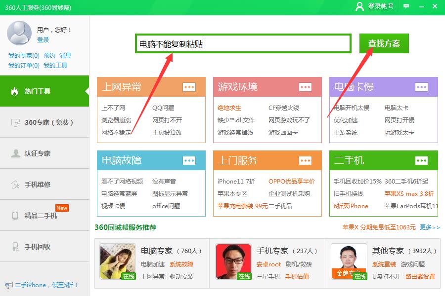Select 游戏经常掉线 entry
This screenshot has height=296, width=445.
click(235, 133)
